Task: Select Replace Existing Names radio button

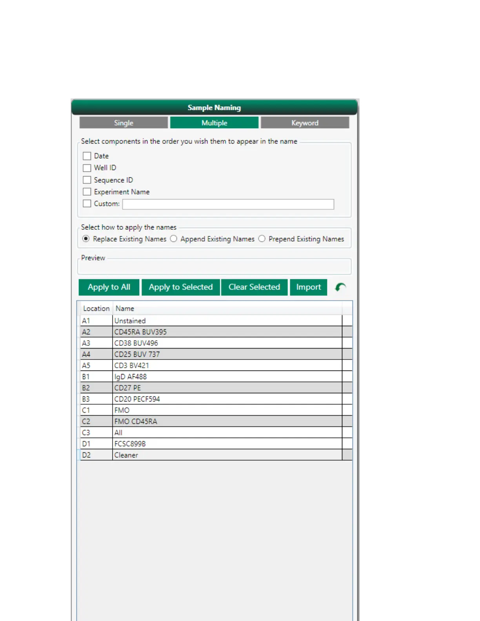Action: (x=86, y=239)
